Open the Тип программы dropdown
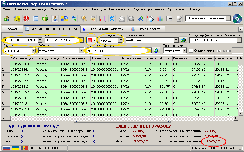Screen dimensions: 244x152 [x=184, y=51]
